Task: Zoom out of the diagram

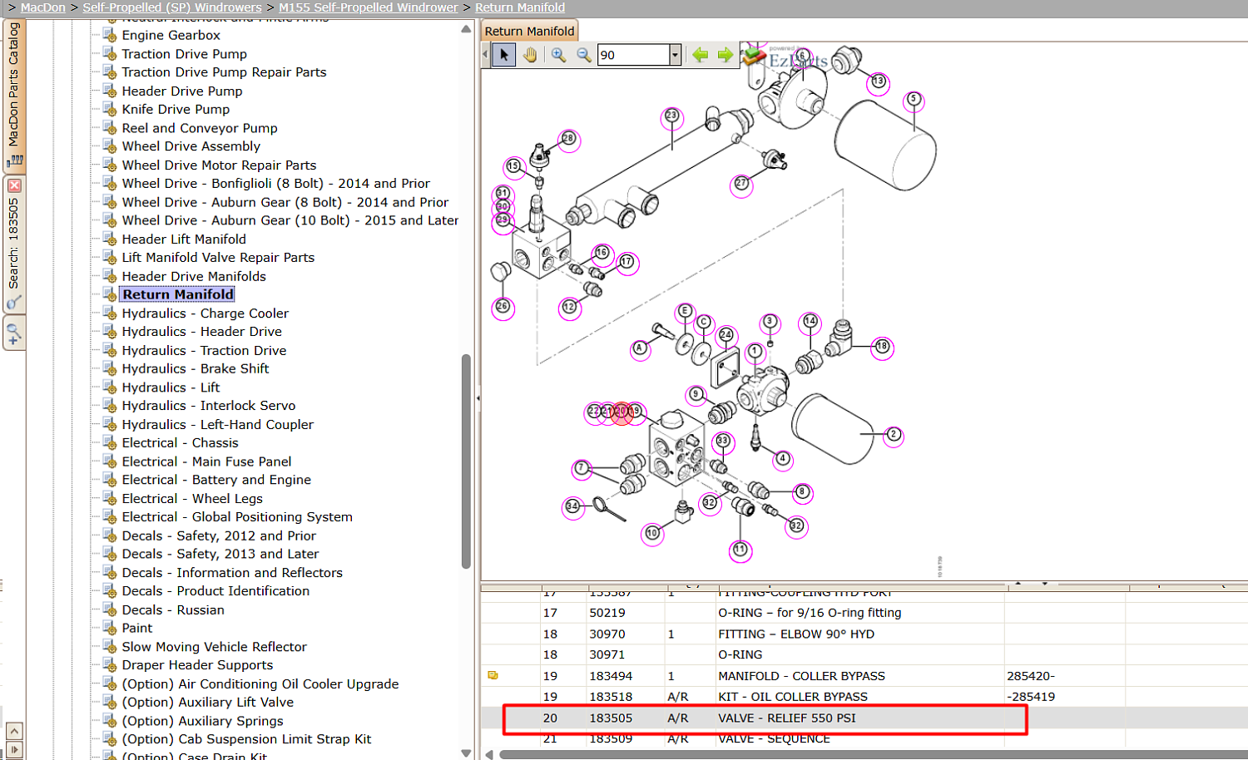Action: click(x=584, y=55)
